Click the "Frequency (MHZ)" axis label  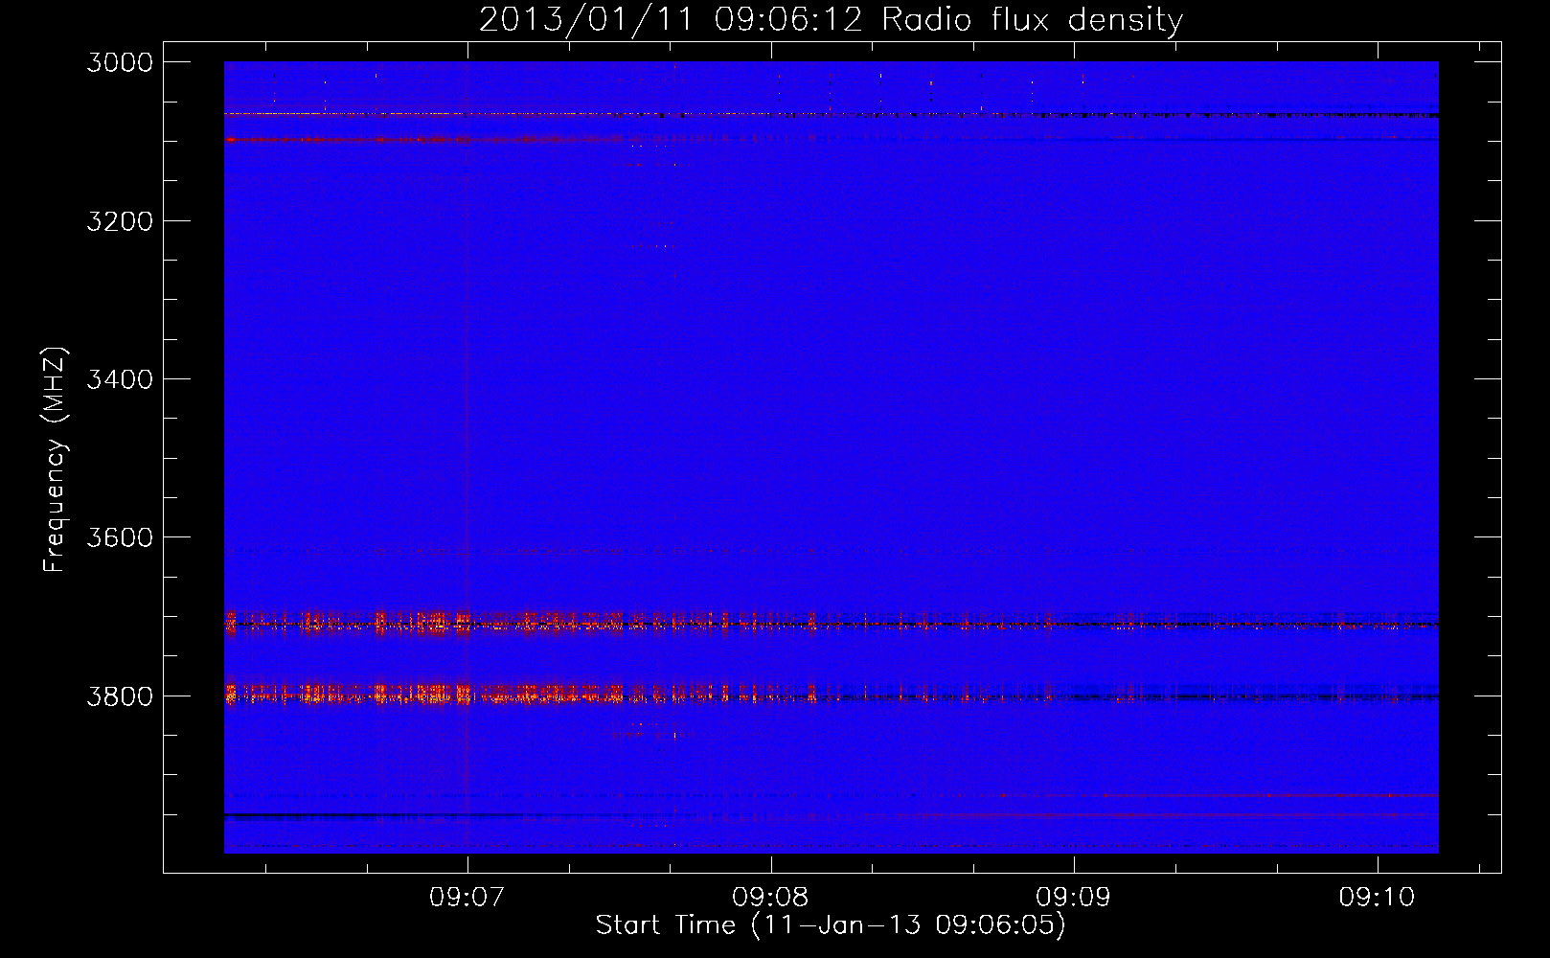pos(56,460)
